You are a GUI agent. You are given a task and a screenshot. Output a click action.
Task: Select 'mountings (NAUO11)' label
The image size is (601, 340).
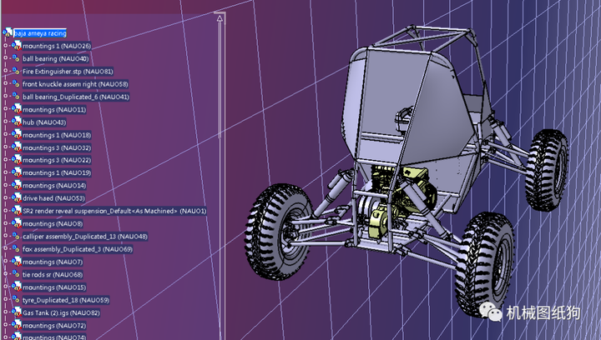click(x=54, y=109)
